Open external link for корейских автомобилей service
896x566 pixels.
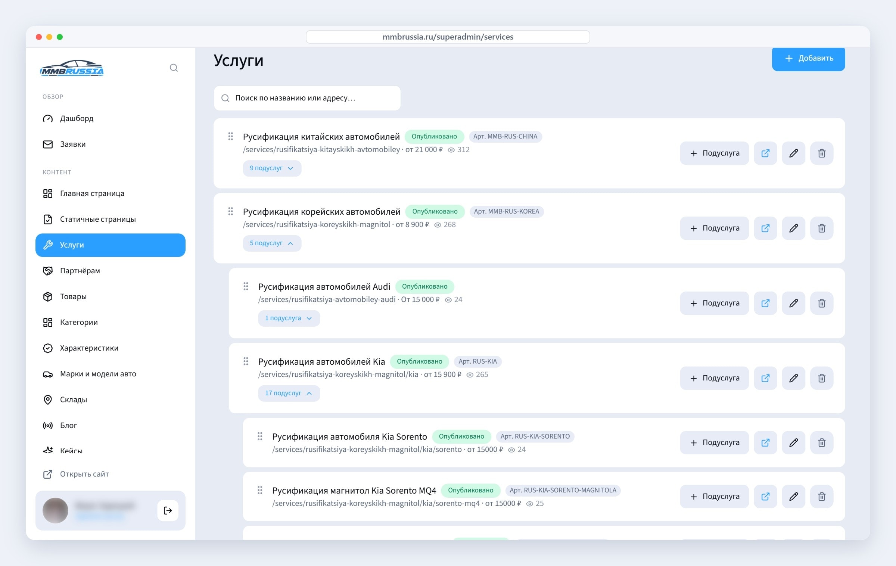pyautogui.click(x=765, y=228)
